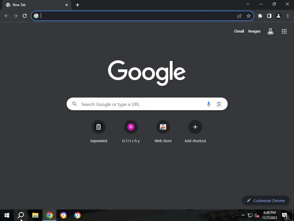This screenshot has width=294, height=221.
Task: Open the Glitchy shortcut tile
Action: (131, 131)
